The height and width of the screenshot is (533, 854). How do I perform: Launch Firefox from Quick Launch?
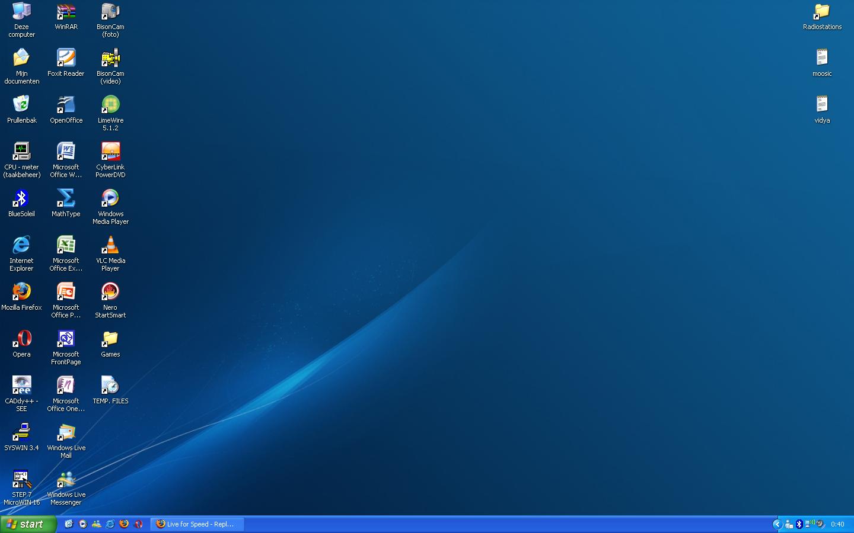pyautogui.click(x=124, y=524)
